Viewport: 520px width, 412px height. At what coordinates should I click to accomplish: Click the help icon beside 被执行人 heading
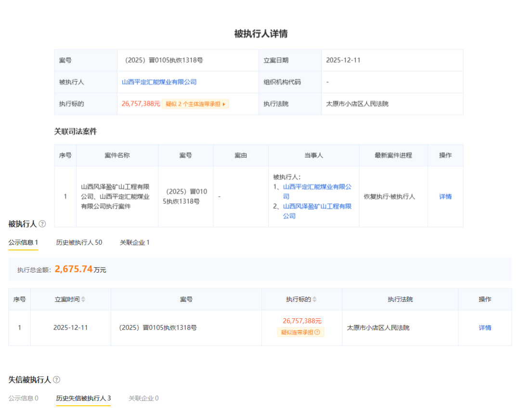pos(42,224)
